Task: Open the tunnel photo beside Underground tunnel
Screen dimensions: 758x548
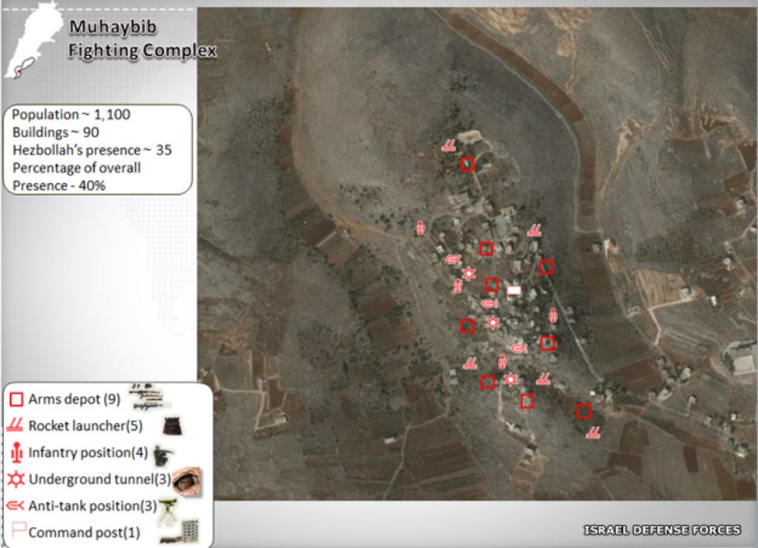Action: pos(187,480)
